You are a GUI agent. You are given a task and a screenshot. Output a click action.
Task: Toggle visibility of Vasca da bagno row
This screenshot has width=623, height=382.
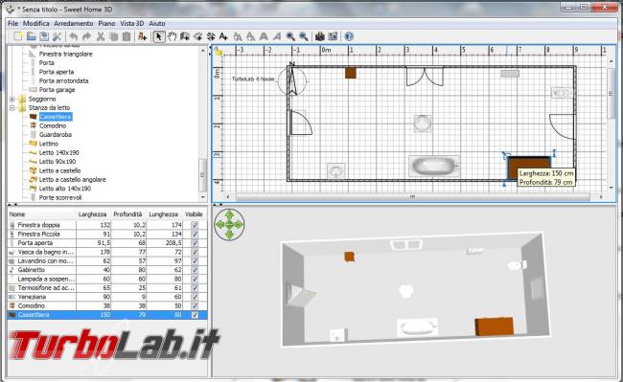point(195,252)
